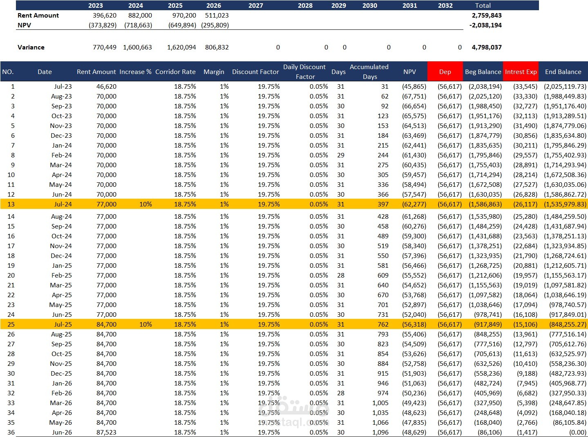Select the red Intrest Exp column header
Screen dimensions: 588x437
521,72
